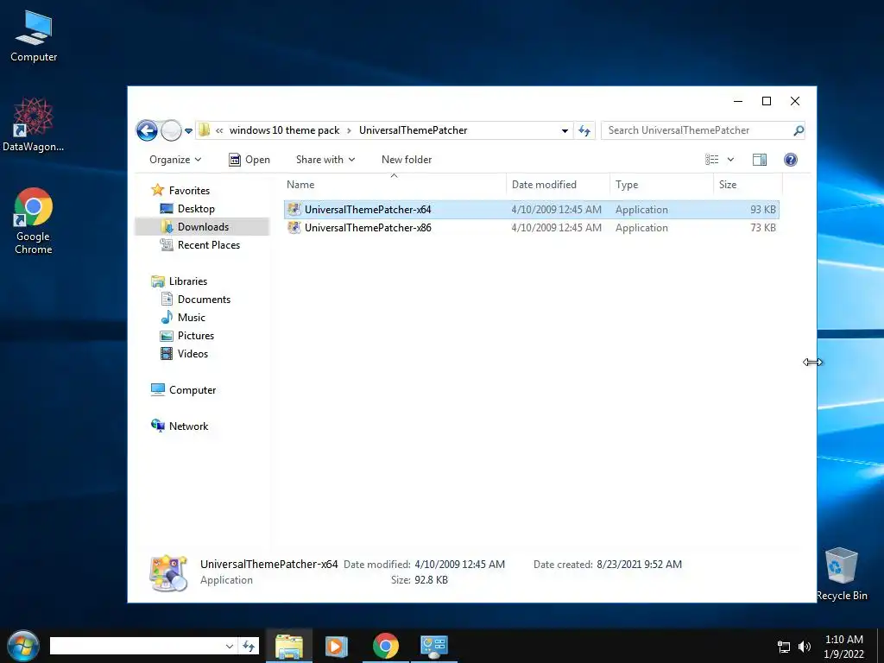
Task: Click the UniversalThemePatcher breadcrumb segment
Action: pos(413,130)
